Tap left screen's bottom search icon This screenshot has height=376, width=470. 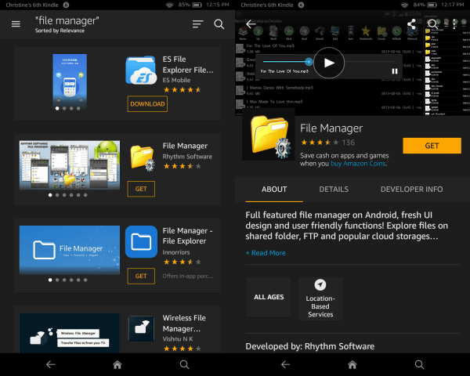click(184, 364)
